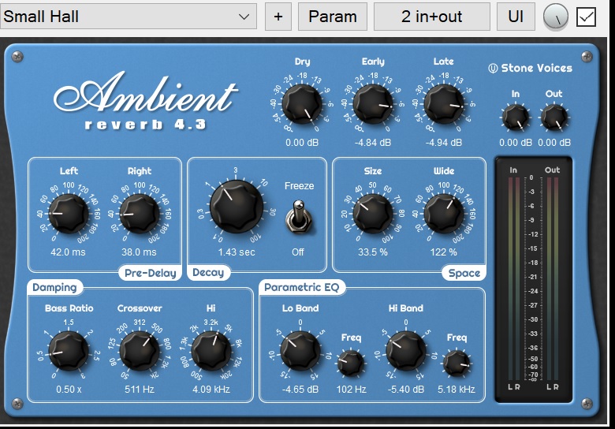Click the Size knob

(x=373, y=214)
